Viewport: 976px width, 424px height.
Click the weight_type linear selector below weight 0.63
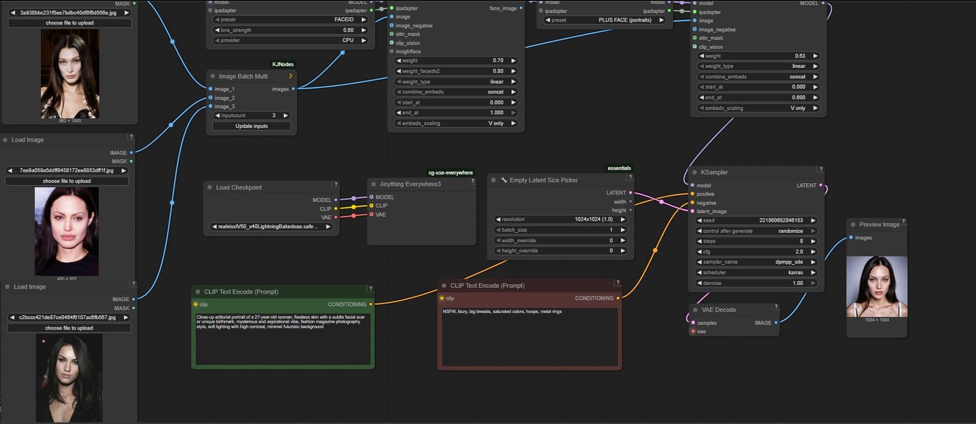758,66
